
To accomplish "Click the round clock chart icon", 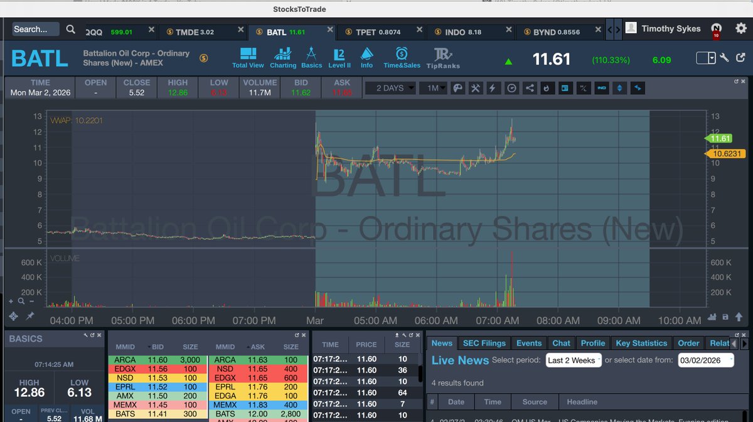I will pyautogui.click(x=511, y=88).
